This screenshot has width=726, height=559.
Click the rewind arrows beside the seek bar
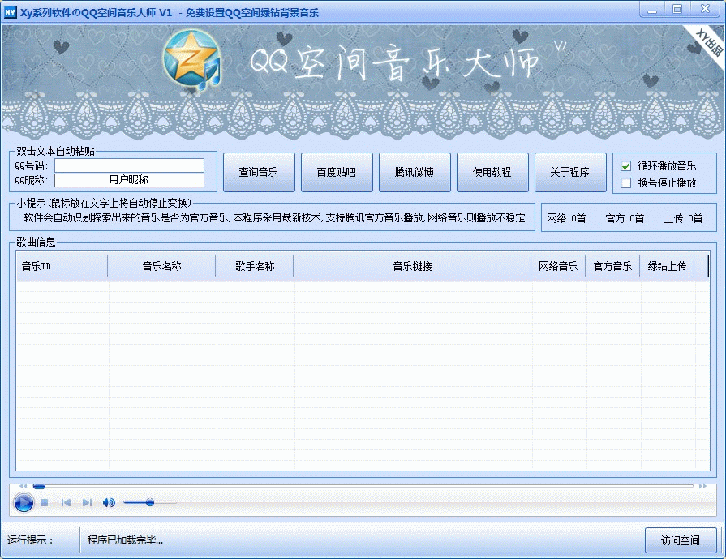click(x=24, y=486)
